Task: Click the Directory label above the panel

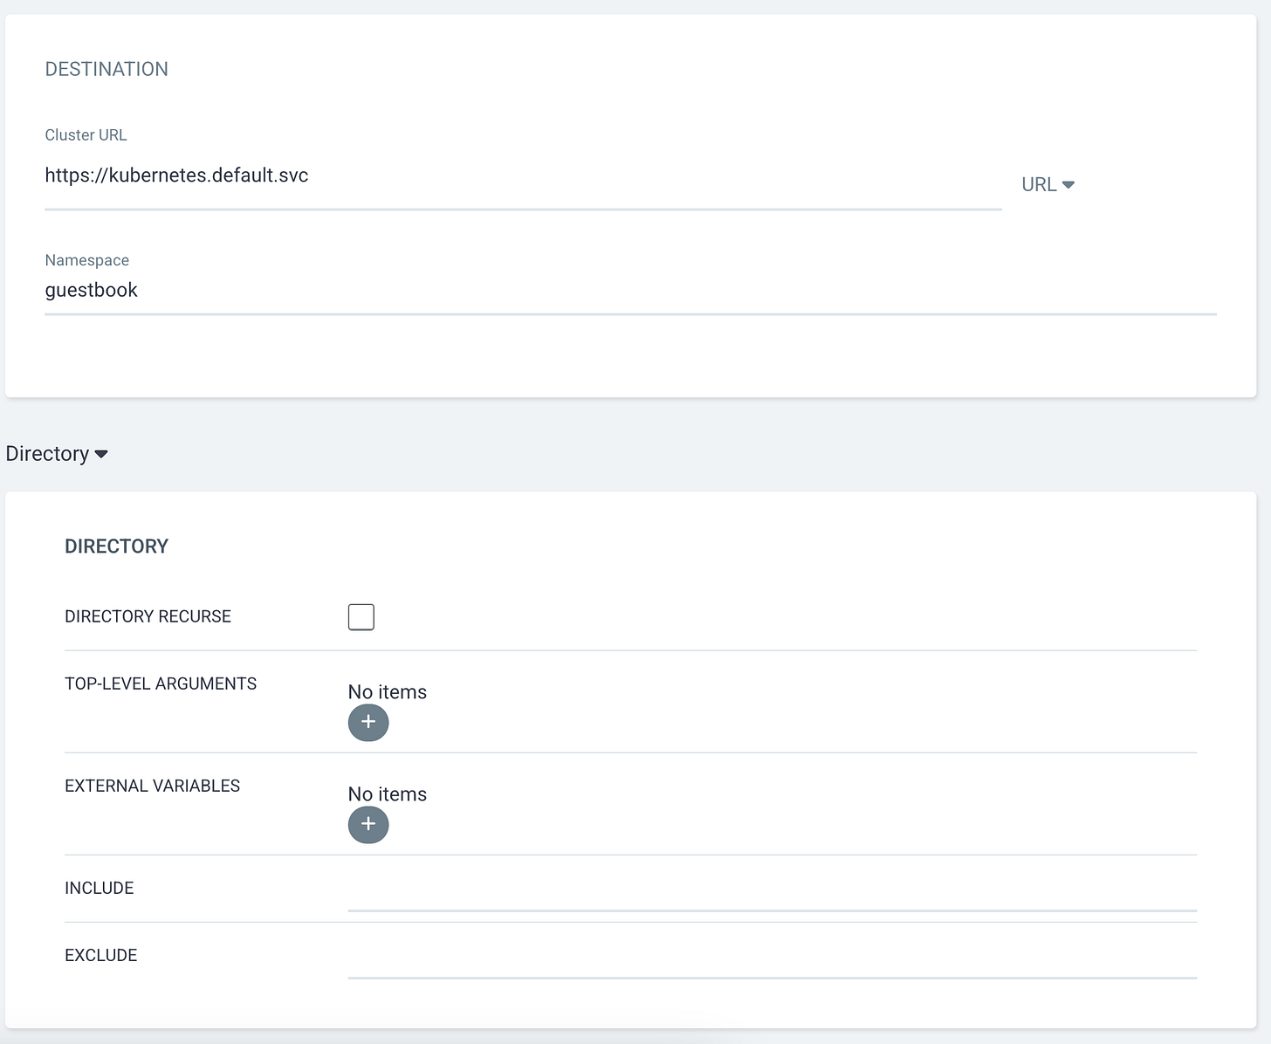Action: [48, 453]
